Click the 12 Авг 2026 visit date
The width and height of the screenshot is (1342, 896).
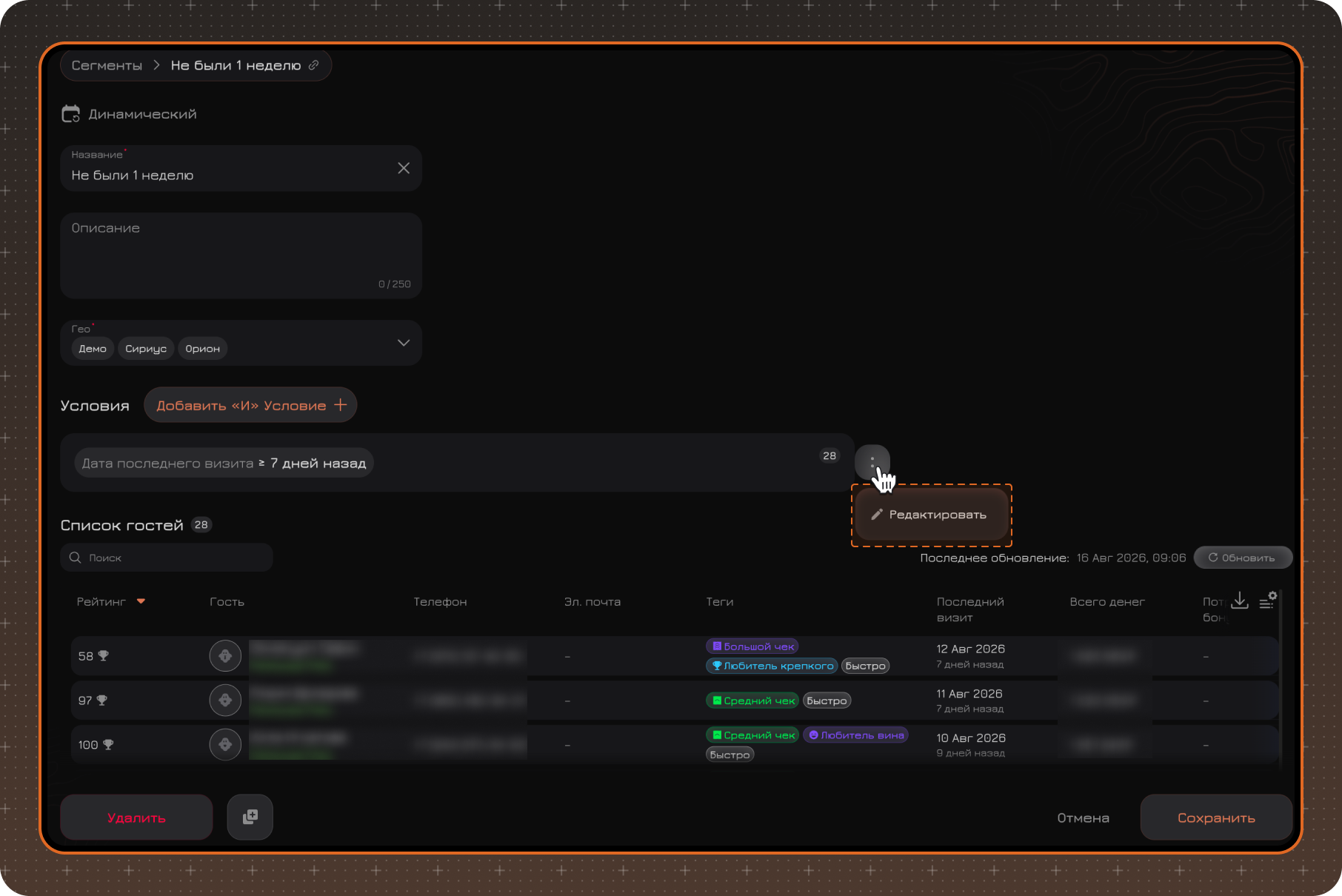point(970,649)
